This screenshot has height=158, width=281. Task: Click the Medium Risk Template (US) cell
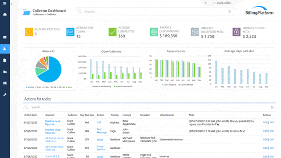(148, 140)
